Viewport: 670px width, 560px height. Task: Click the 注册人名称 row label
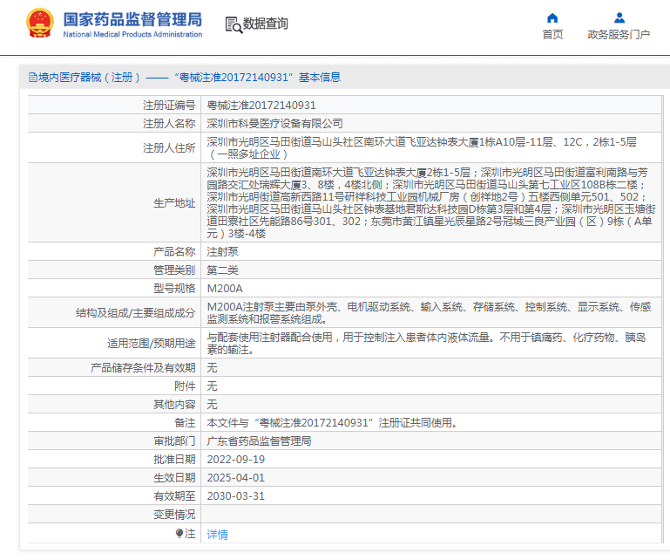[169, 124]
